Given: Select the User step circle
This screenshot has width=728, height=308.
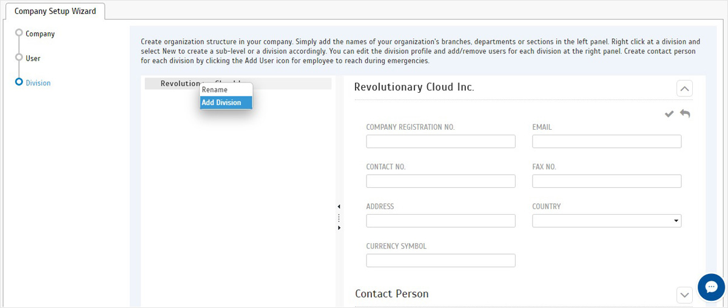Looking at the screenshot, I should (x=19, y=56).
